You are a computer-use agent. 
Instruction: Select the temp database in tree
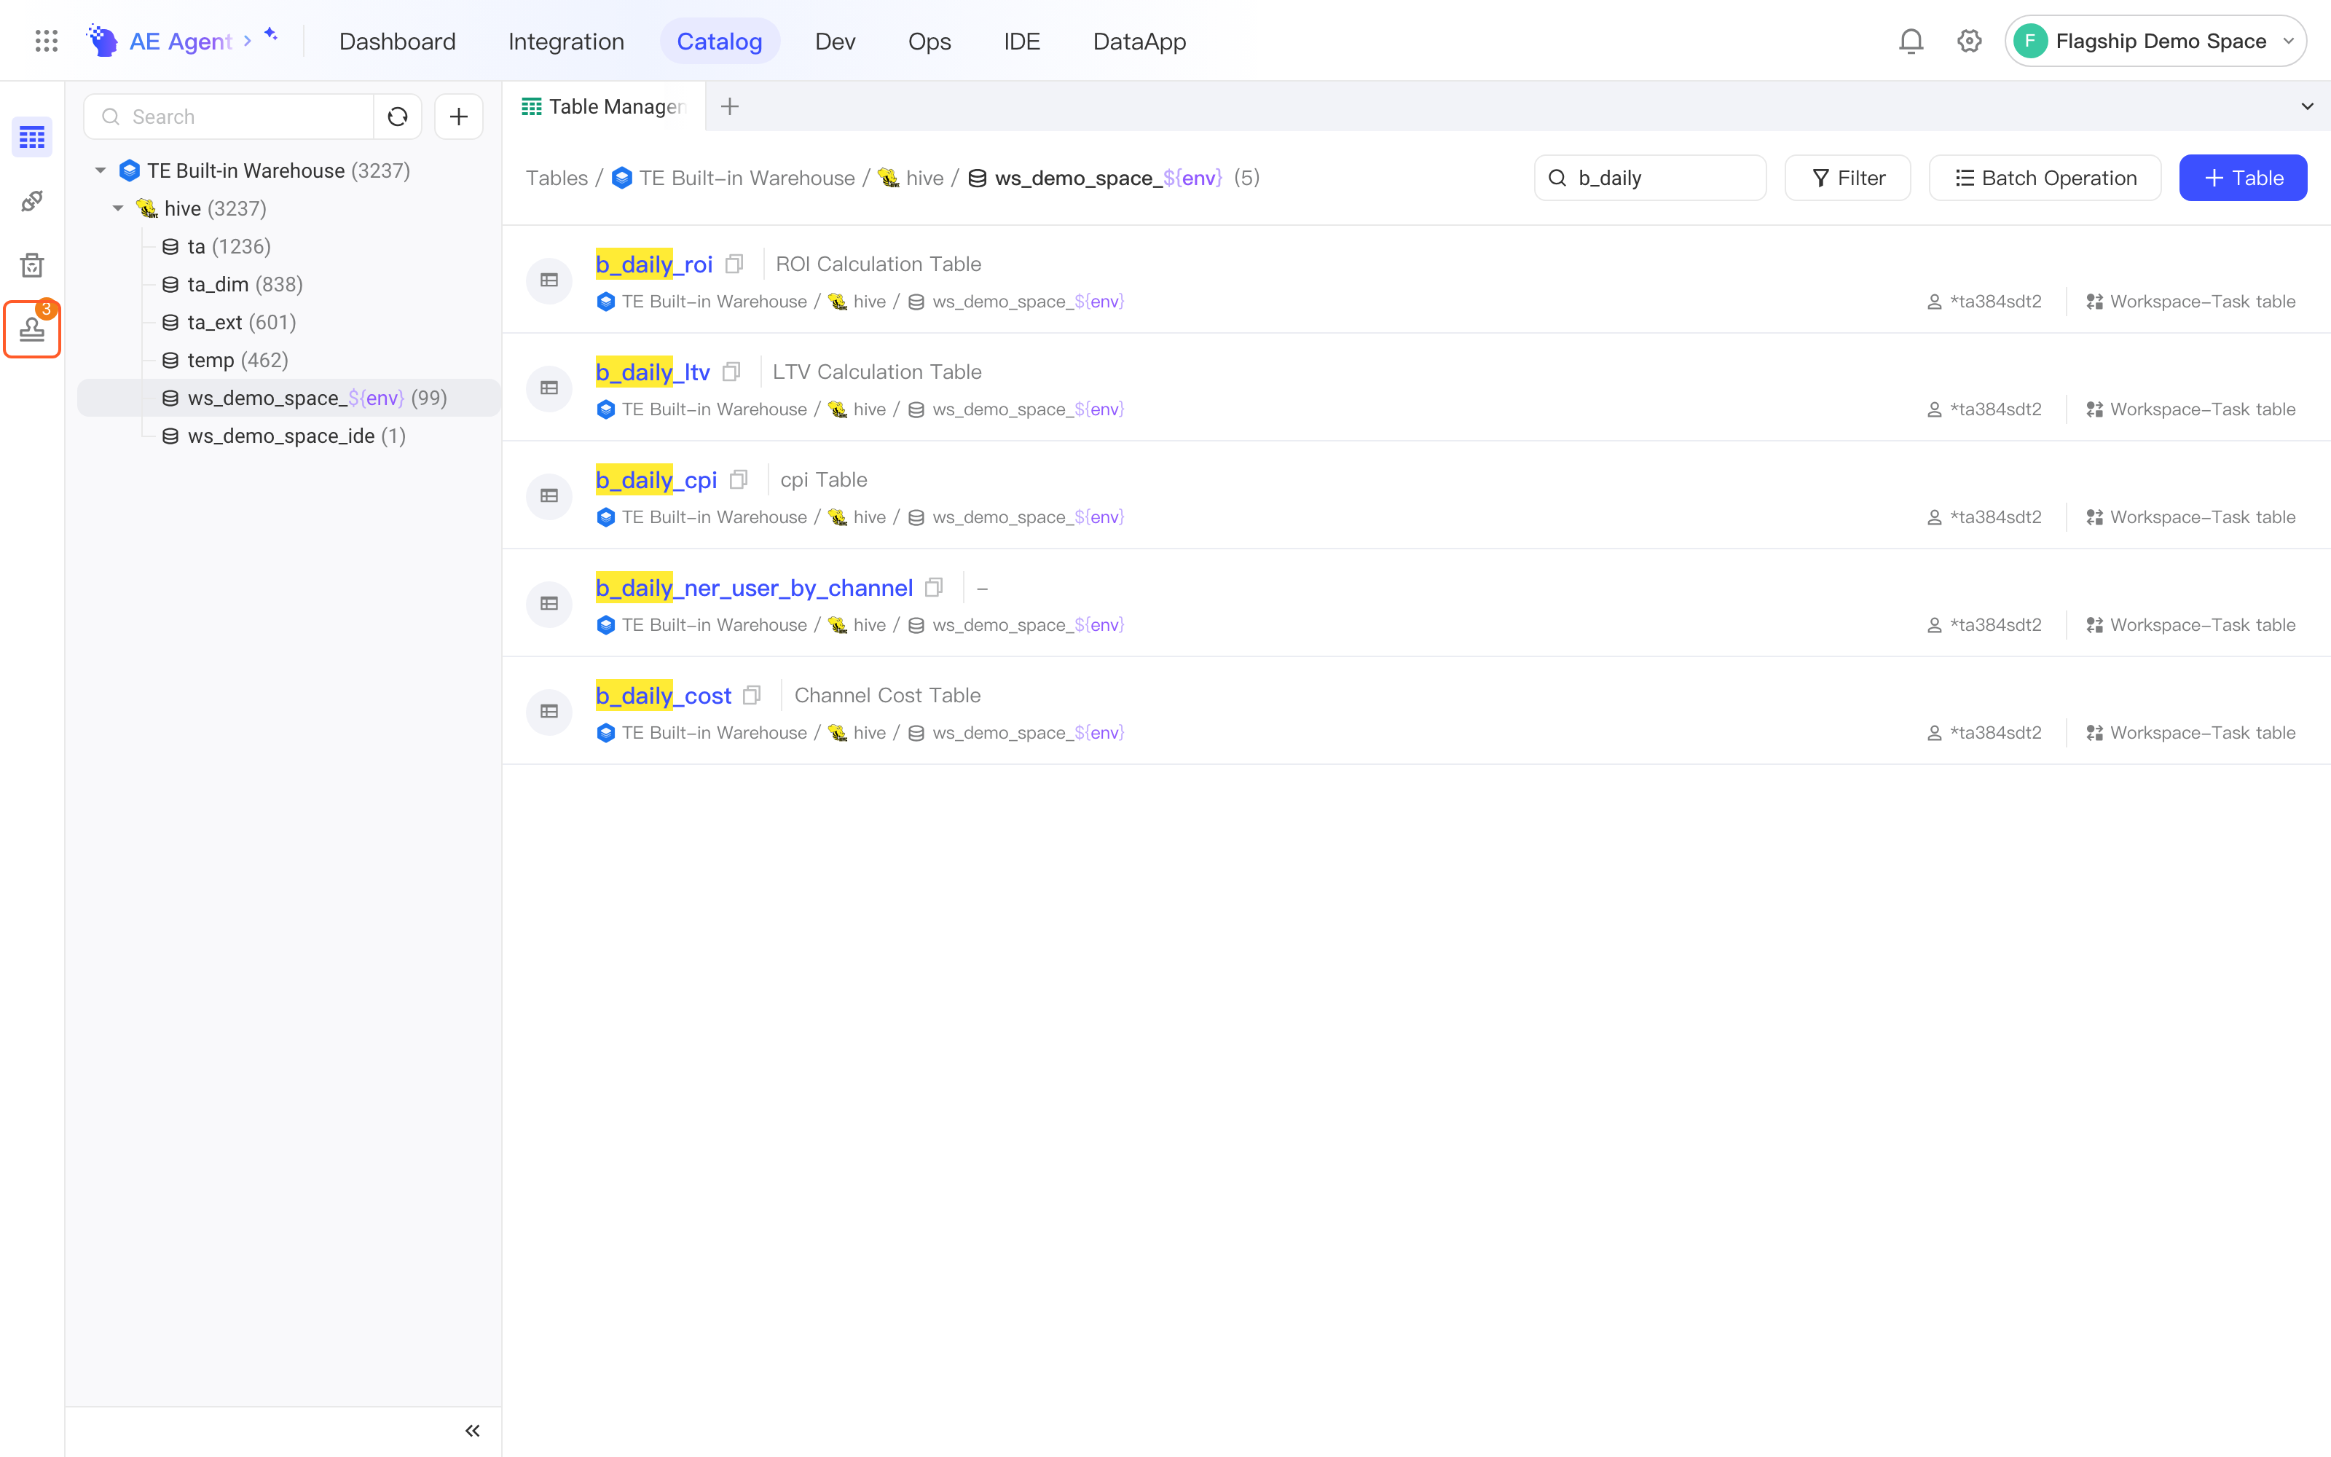tap(289, 361)
